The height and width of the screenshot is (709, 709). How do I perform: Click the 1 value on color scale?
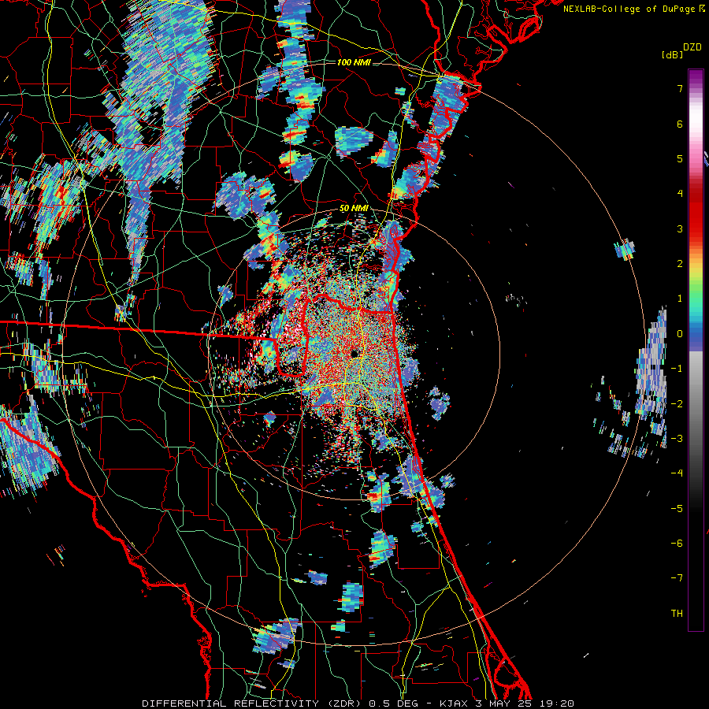pos(680,299)
